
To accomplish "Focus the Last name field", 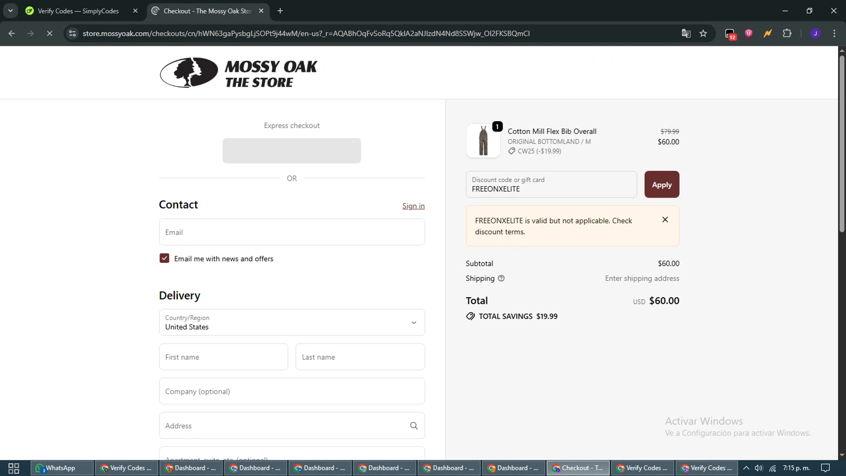I will tap(360, 357).
